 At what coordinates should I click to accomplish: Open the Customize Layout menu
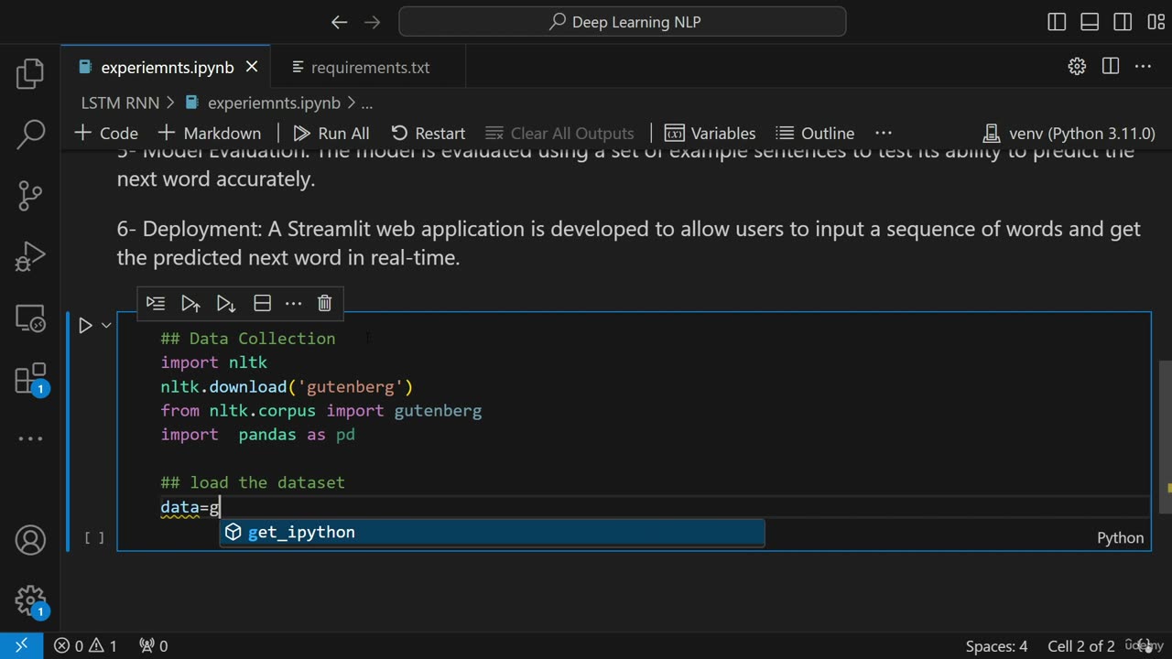click(1156, 22)
